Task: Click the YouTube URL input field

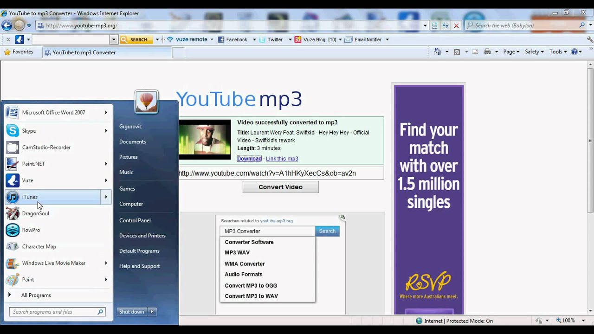Action: tap(281, 173)
